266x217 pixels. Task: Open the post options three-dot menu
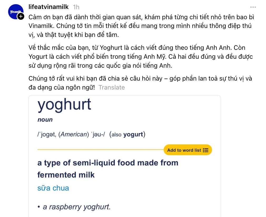click(x=253, y=7)
